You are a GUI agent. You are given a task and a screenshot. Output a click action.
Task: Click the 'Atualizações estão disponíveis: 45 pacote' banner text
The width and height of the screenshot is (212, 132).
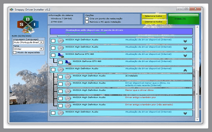94,30
